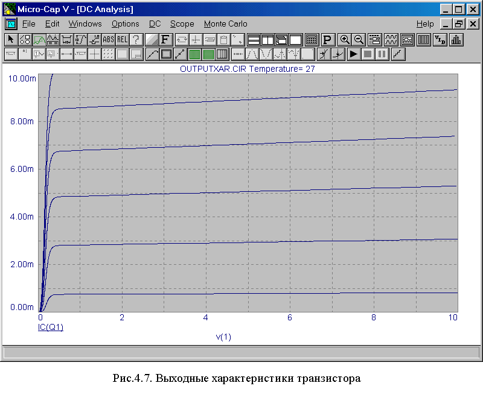Click the curve intersect left tool
This screenshot has width=483, height=415.
tap(324, 54)
